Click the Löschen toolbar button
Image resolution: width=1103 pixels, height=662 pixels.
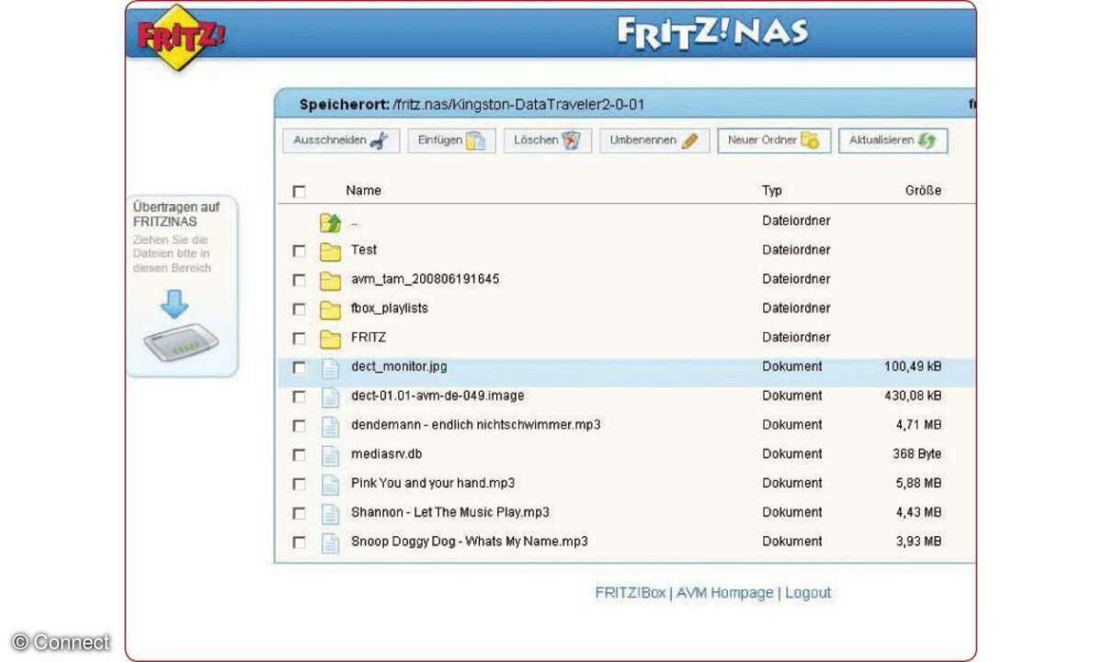(547, 141)
